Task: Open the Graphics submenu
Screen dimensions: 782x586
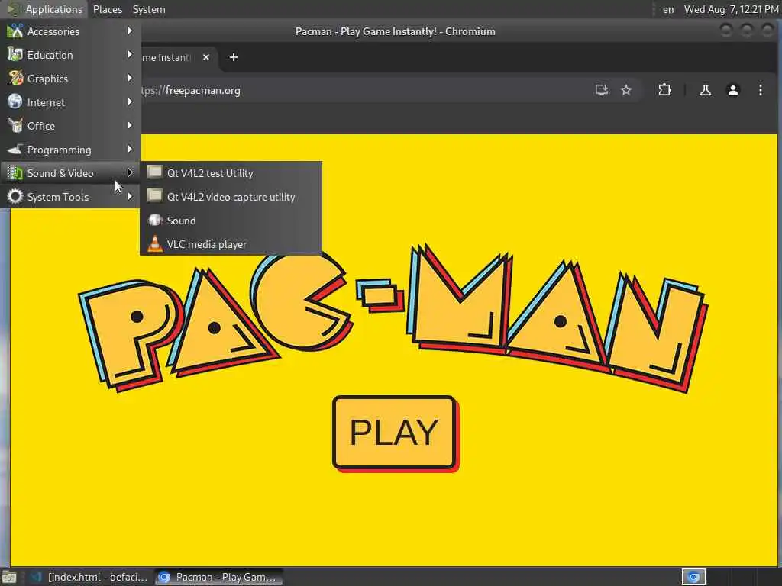Action: point(70,79)
